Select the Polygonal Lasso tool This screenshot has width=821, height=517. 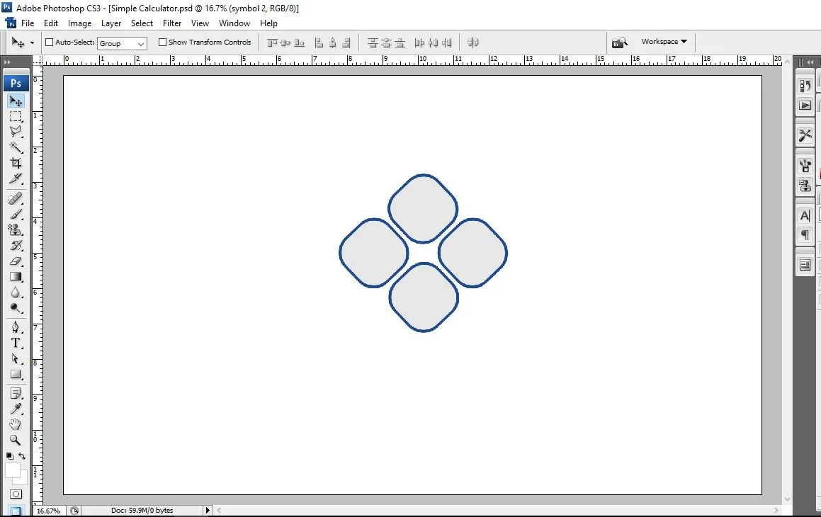point(16,131)
